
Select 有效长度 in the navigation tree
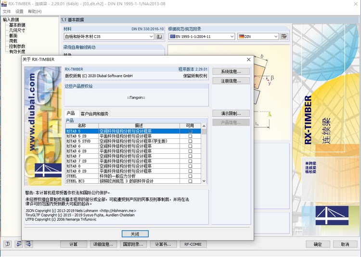[17, 52]
